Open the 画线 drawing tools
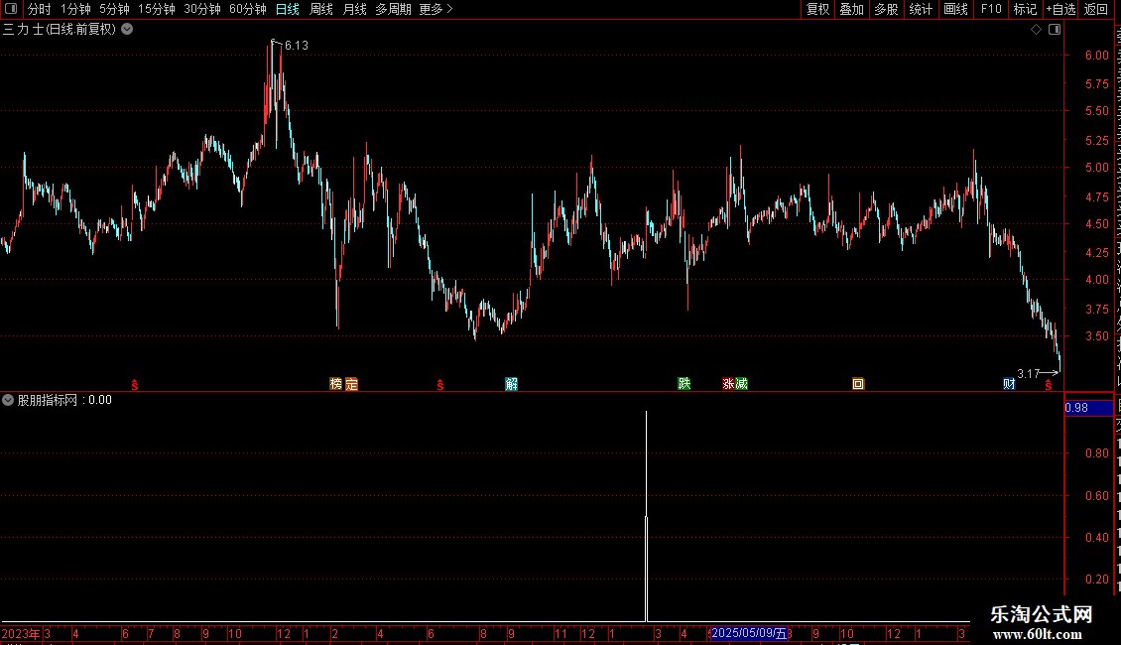The height and width of the screenshot is (645, 1121). click(x=955, y=9)
